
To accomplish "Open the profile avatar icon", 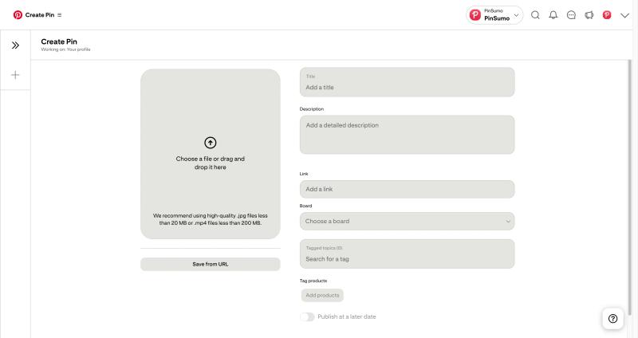I will coord(607,15).
